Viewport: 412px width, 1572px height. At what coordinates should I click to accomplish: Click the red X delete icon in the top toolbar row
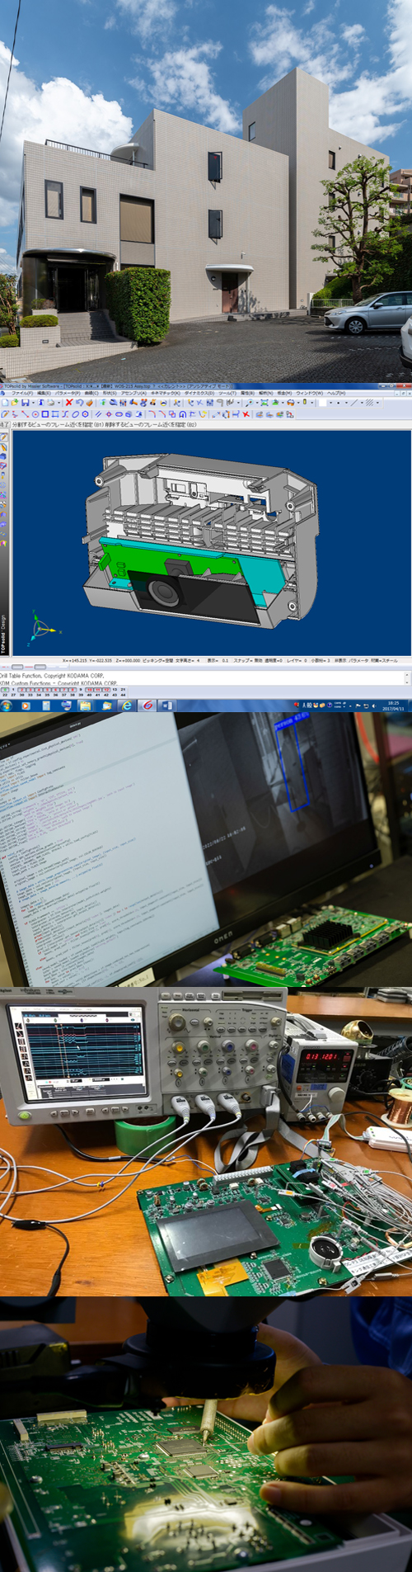69,403
